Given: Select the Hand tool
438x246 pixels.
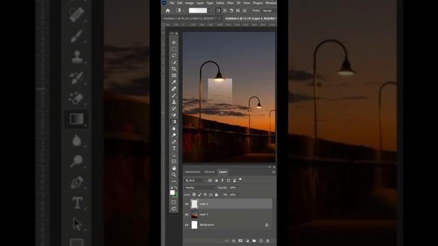Looking at the screenshot, I should coord(174,168).
